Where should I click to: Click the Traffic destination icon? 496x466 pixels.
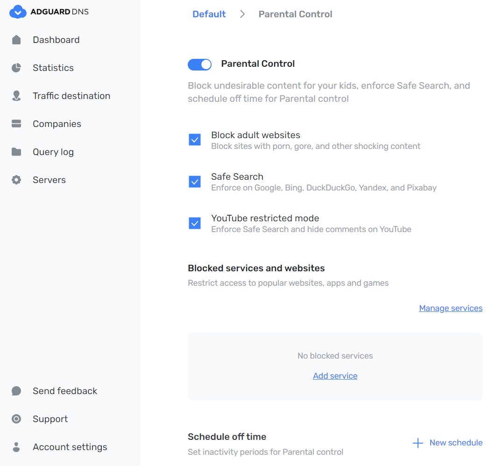coord(16,96)
